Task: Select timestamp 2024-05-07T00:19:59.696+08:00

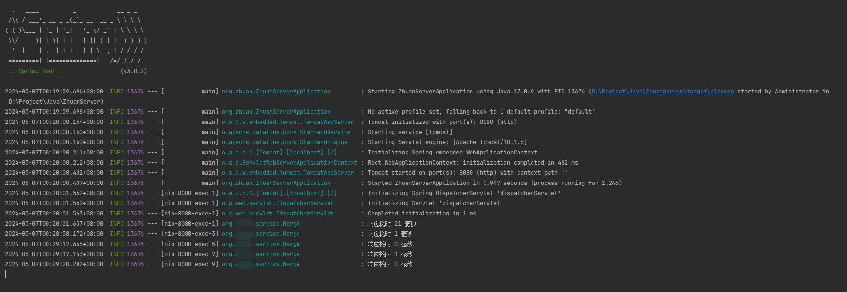Action: point(54,92)
